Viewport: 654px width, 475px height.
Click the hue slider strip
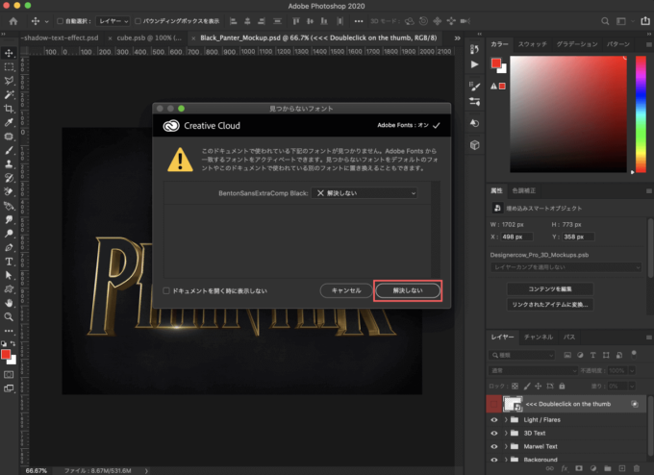coord(641,113)
